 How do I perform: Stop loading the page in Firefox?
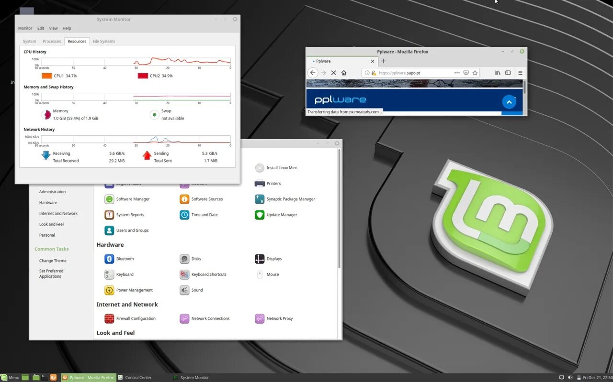334,73
